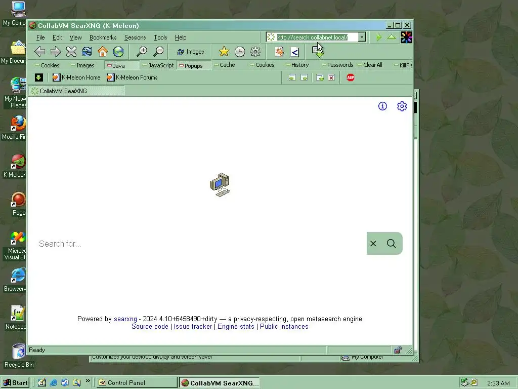Click into the Search for... input field
The height and width of the screenshot is (389, 518).
pos(201,244)
